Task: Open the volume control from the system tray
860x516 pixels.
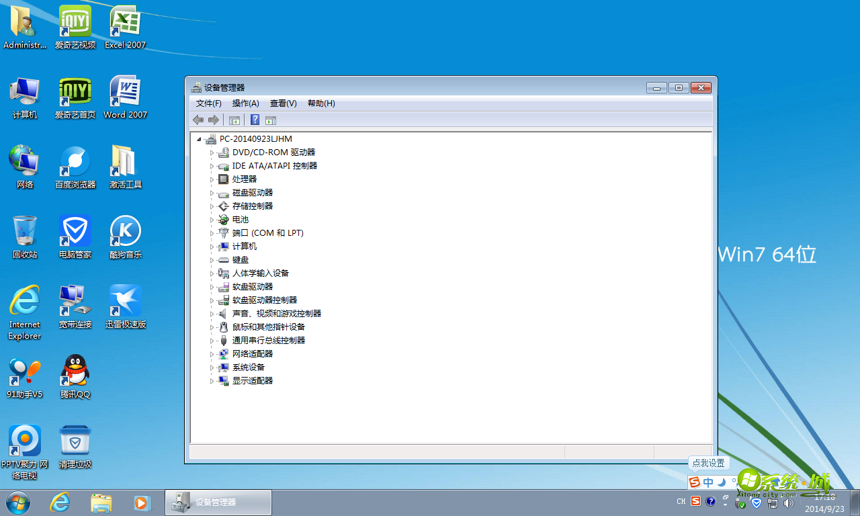Action: pyautogui.click(x=789, y=503)
